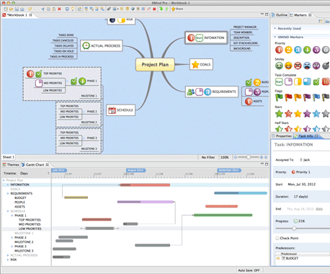This screenshot has width=330, height=274.
Task: Switch to the Outline tab
Action: (x=280, y=15)
